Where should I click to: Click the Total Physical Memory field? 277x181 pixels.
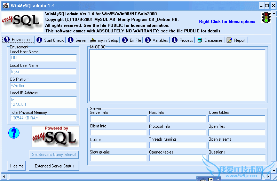point(43,118)
